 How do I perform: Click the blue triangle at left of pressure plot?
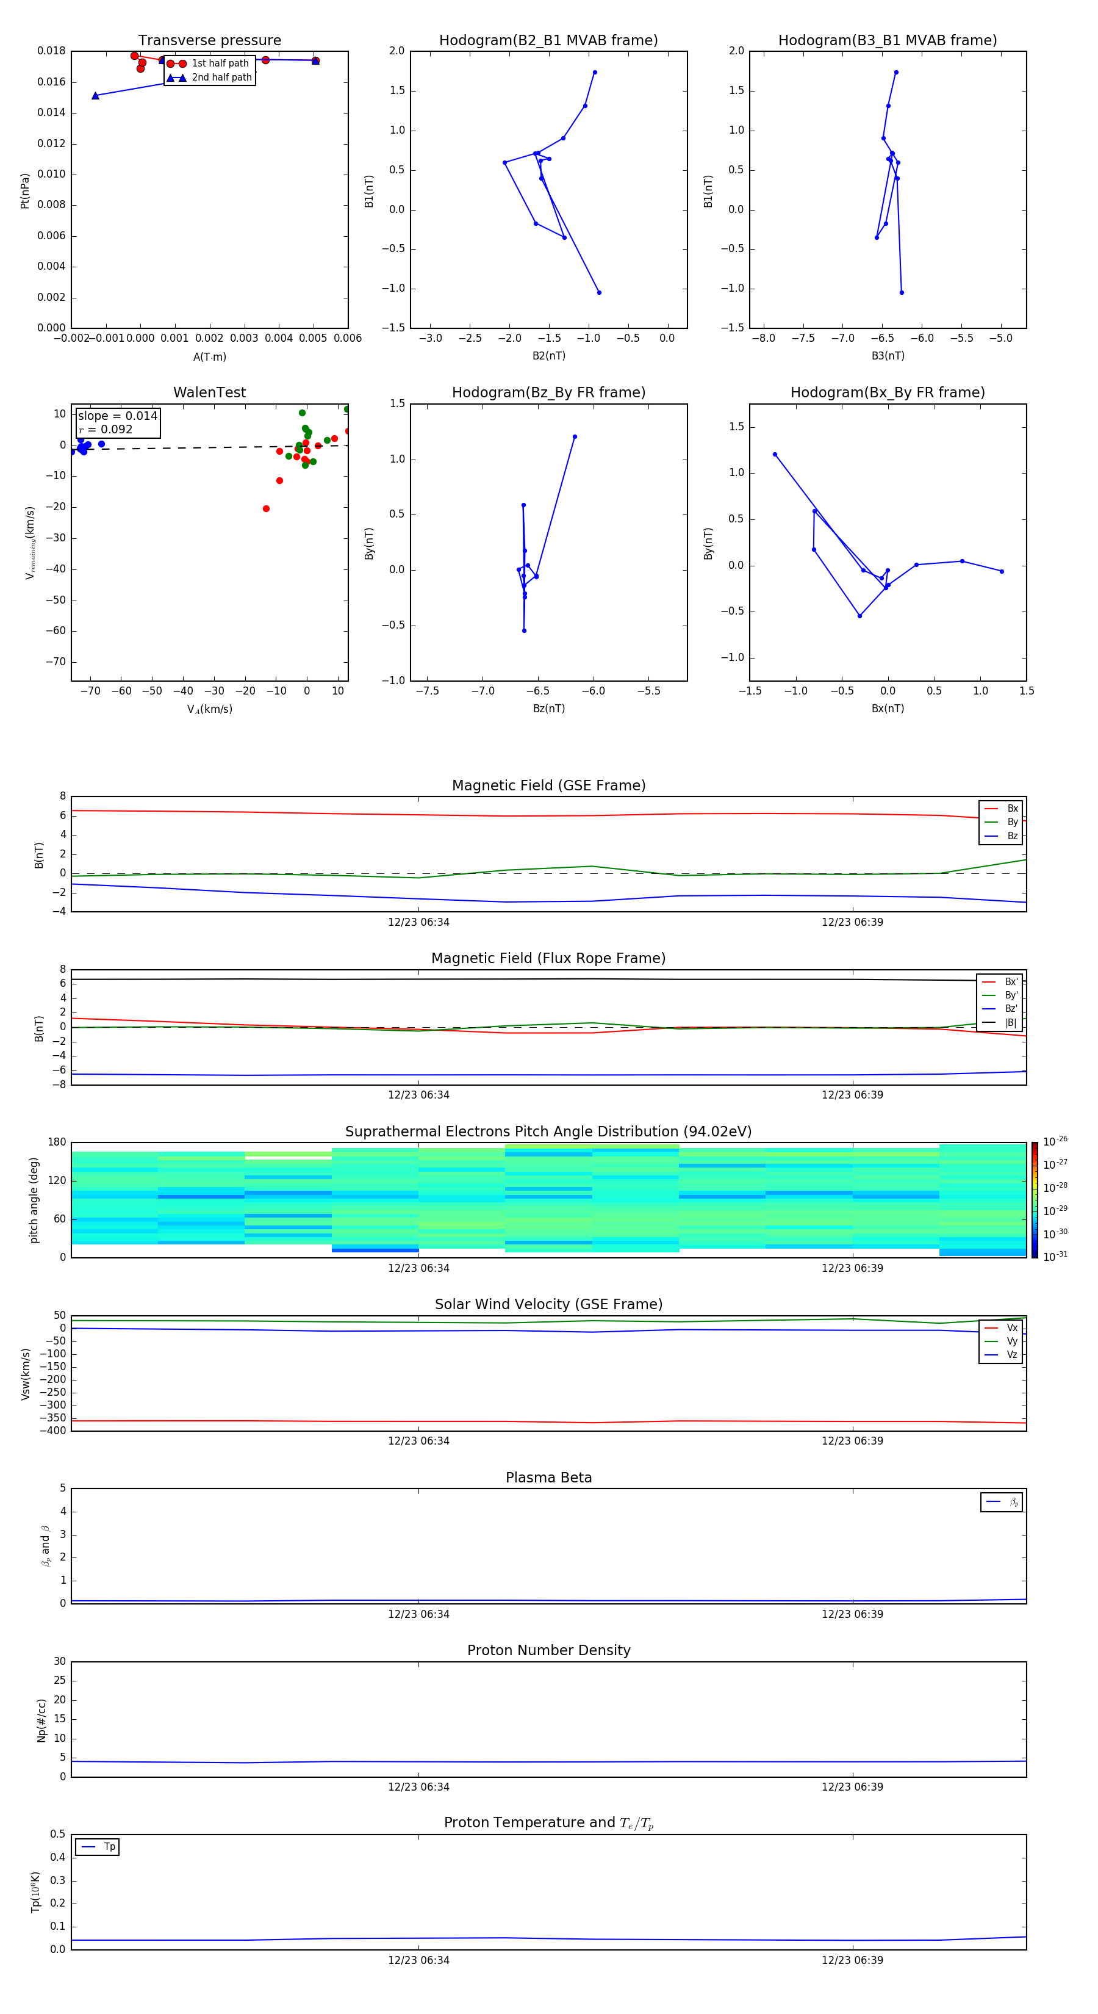pyautogui.click(x=95, y=95)
